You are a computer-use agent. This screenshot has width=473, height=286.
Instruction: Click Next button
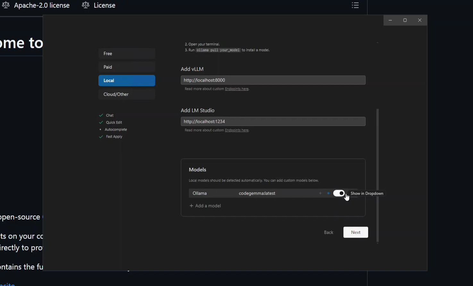(356, 232)
